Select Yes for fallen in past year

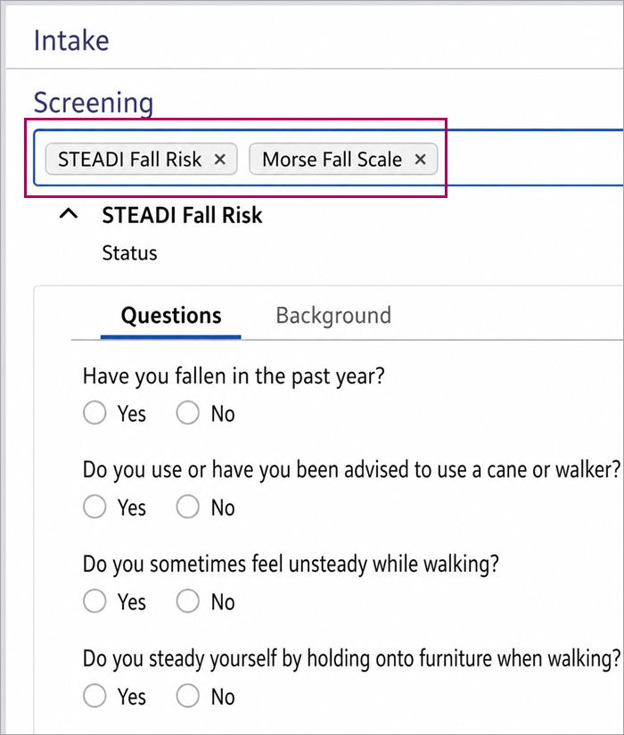(94, 412)
